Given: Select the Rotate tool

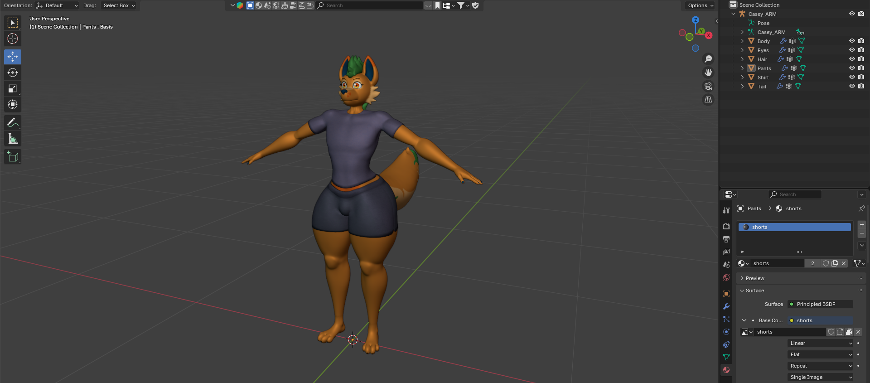Looking at the screenshot, I should [13, 73].
